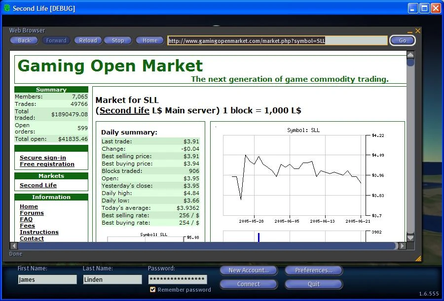Click the Second Life link in market heading
This screenshot has height=301, width=444.
click(x=124, y=110)
